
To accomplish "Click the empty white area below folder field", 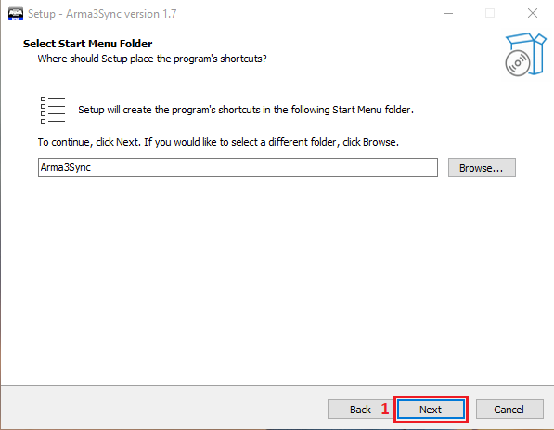I will pos(277,280).
